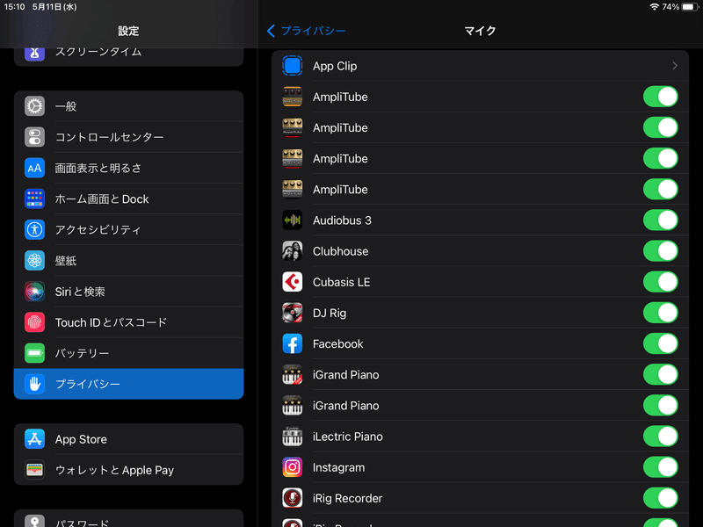Tap the Siri と検索 icon

pos(34,292)
